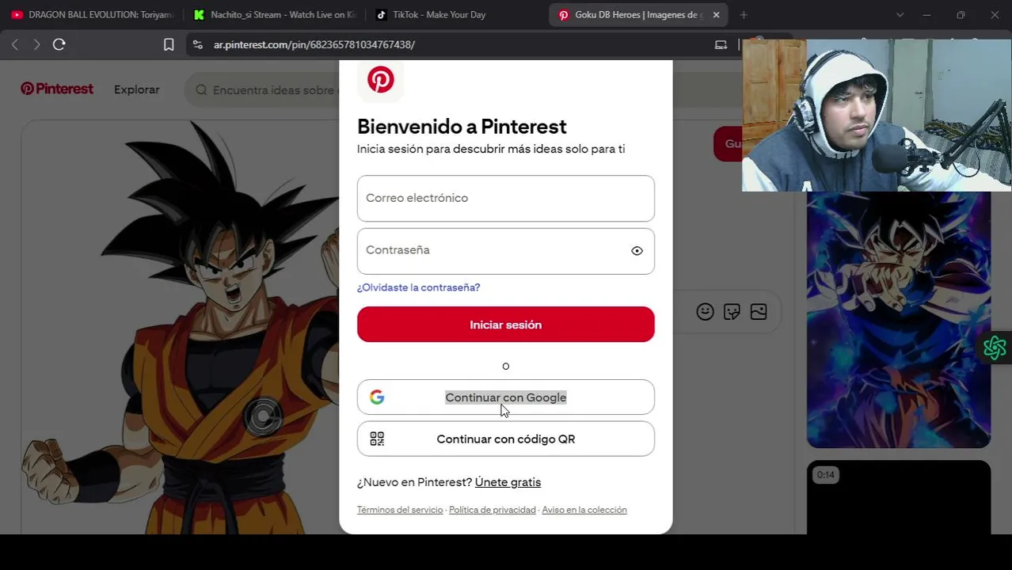The width and height of the screenshot is (1012, 570).
Task: Go back with the browser back arrow
Action: (x=14, y=44)
